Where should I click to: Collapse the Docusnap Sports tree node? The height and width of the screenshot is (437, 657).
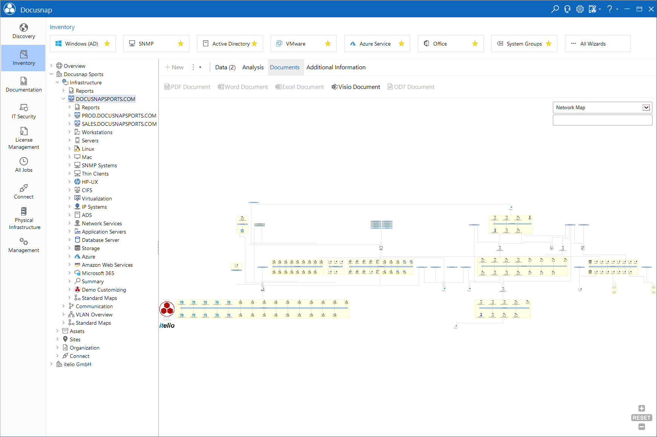pos(51,74)
